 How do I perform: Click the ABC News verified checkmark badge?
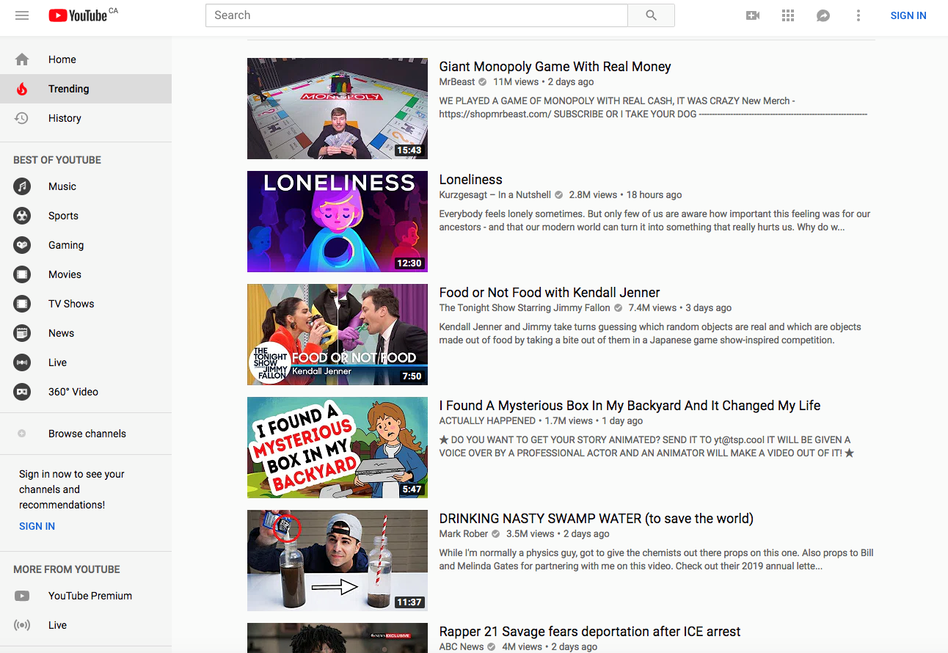pos(492,647)
